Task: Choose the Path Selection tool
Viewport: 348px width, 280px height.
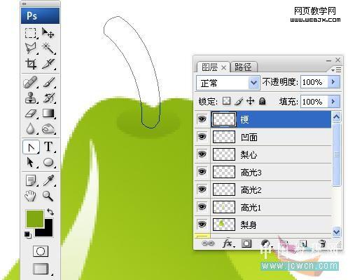Action: click(x=31, y=162)
